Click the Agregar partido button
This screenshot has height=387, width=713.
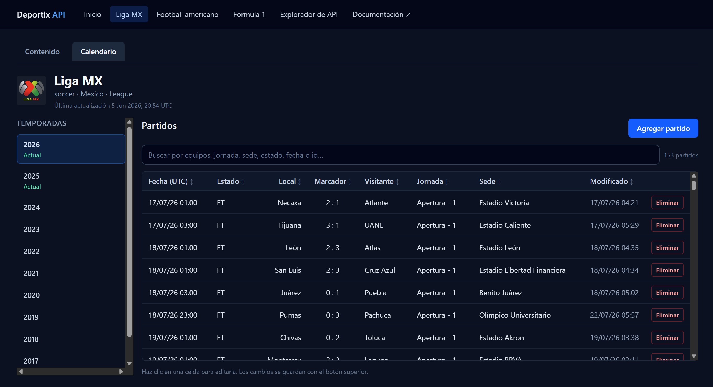coord(663,128)
